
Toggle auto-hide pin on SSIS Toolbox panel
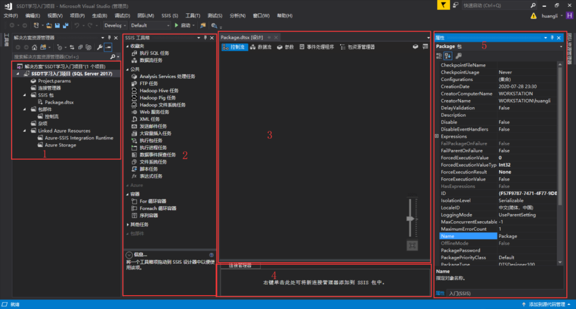(205, 38)
